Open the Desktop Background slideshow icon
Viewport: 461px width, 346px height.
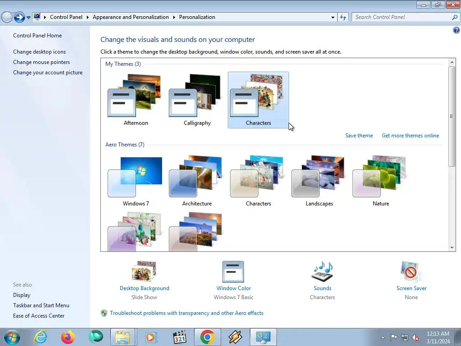144,272
